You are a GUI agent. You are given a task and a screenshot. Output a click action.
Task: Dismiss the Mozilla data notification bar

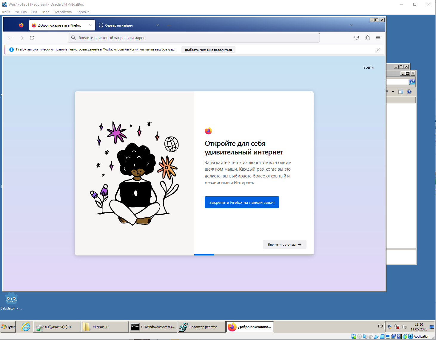pos(378,50)
